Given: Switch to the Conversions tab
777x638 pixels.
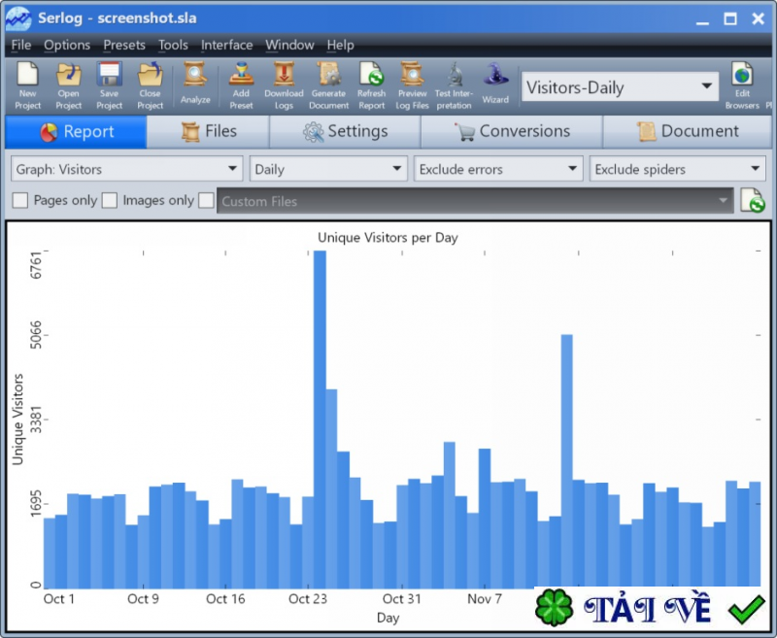Looking at the screenshot, I should click(x=512, y=132).
